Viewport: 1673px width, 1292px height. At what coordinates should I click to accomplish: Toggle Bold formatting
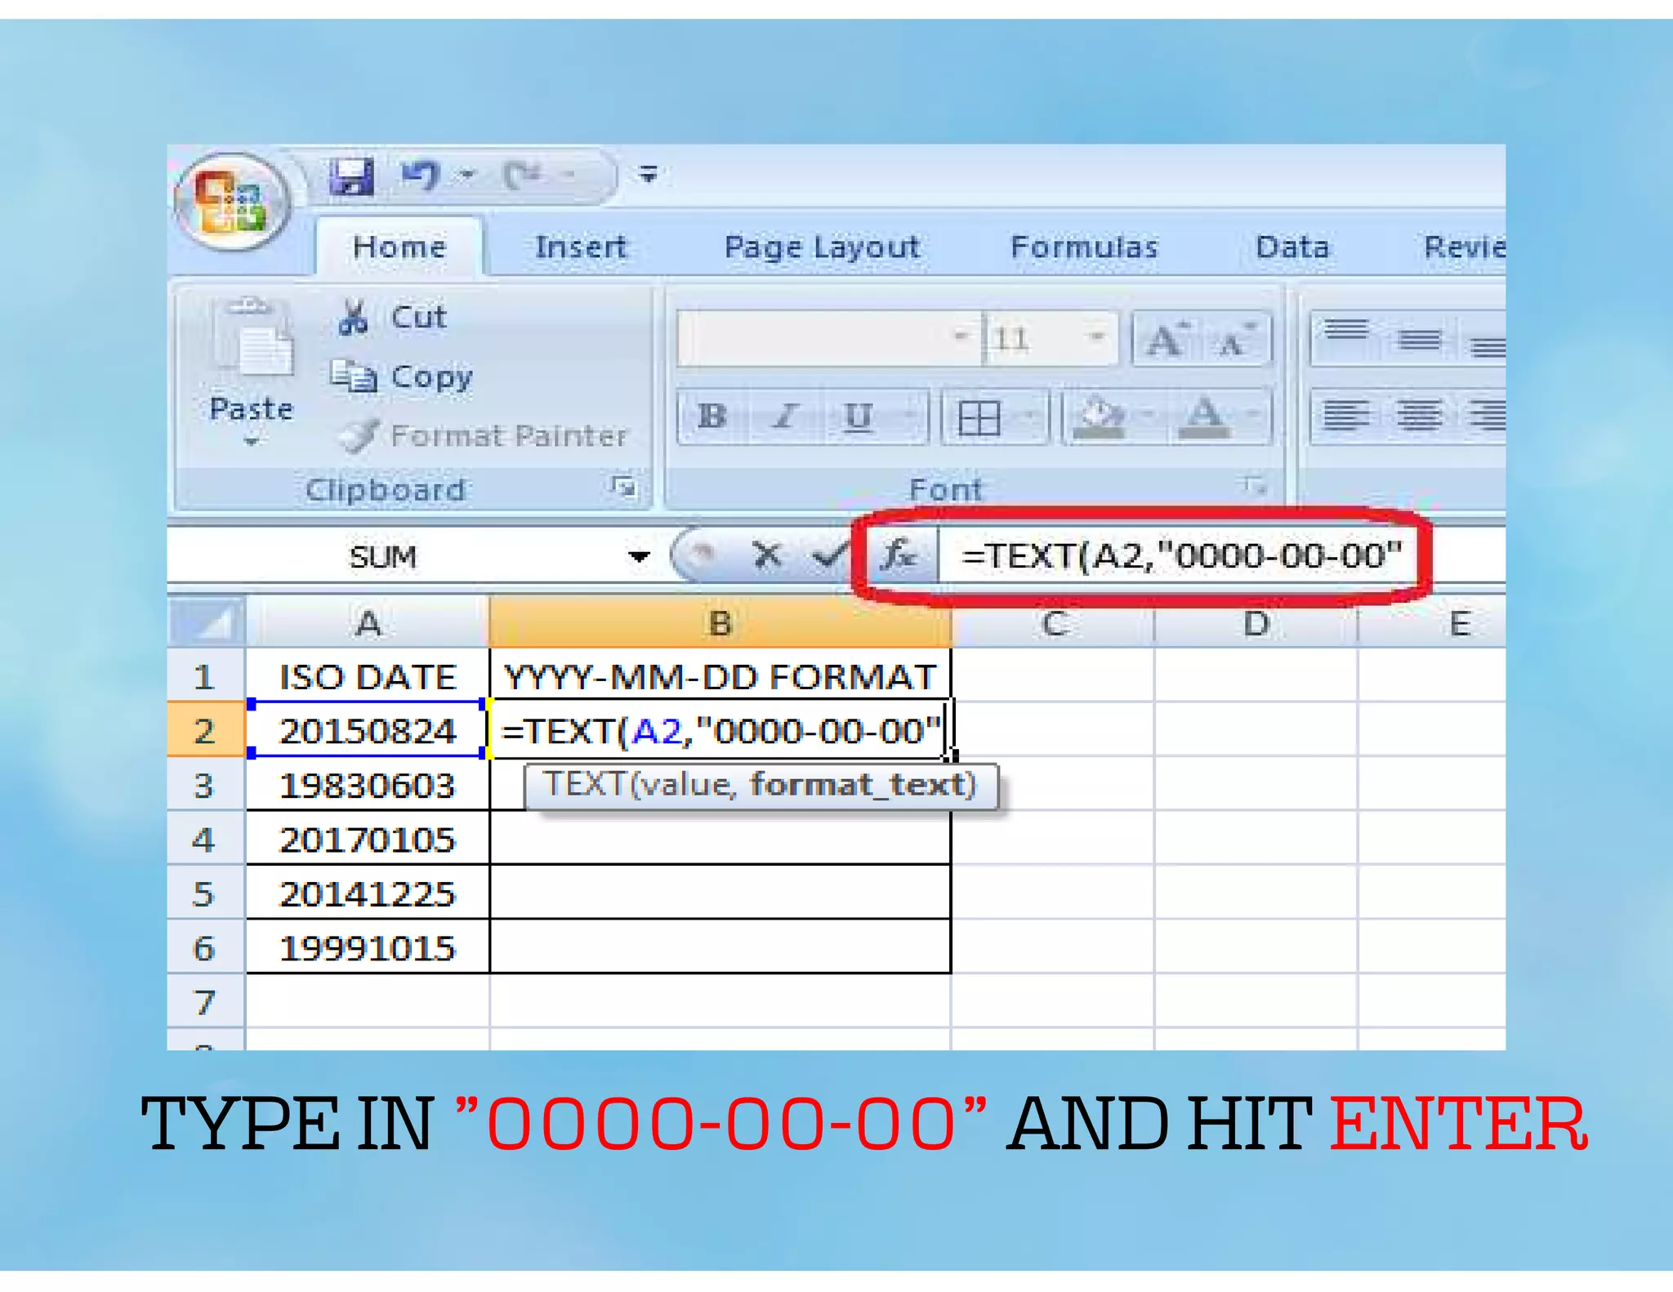pyautogui.click(x=712, y=417)
